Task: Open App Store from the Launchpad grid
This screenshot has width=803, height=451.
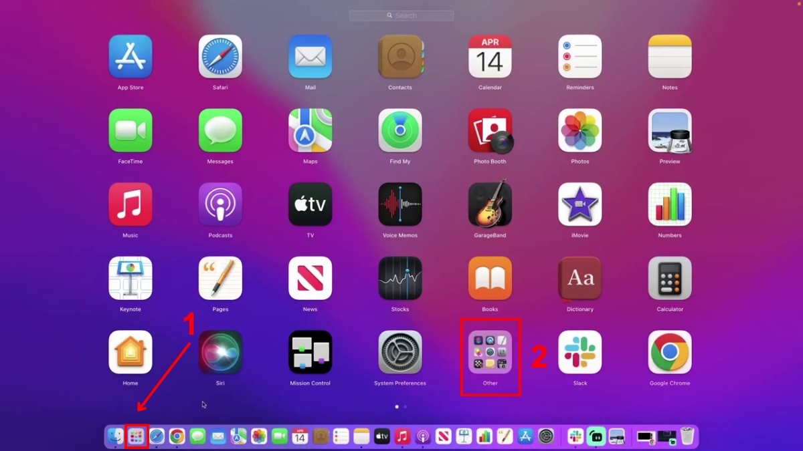Action: pos(130,57)
